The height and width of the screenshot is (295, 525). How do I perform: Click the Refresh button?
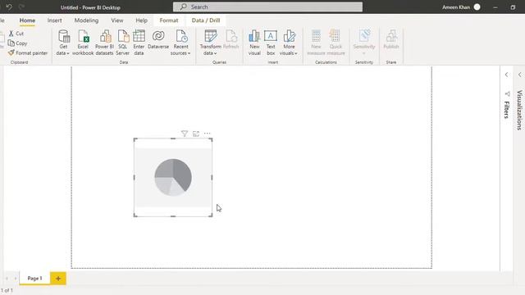tap(231, 40)
